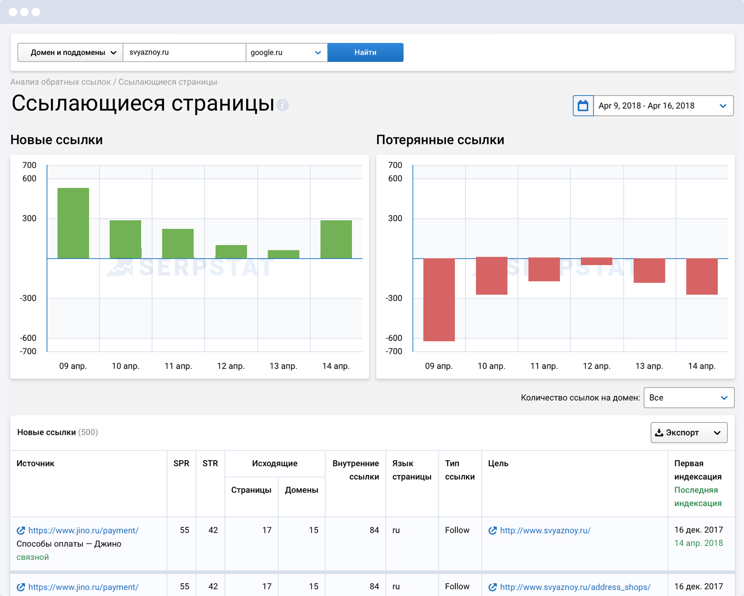Click the green 09 апр. new links bar

(73, 223)
